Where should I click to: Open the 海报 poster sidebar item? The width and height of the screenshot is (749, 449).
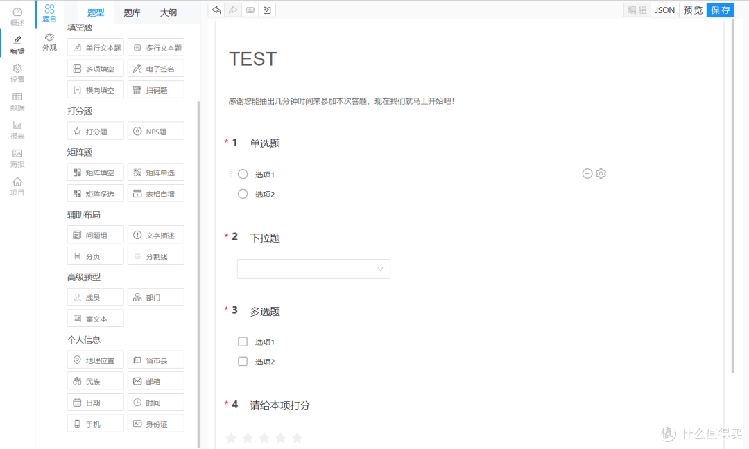[x=17, y=158]
